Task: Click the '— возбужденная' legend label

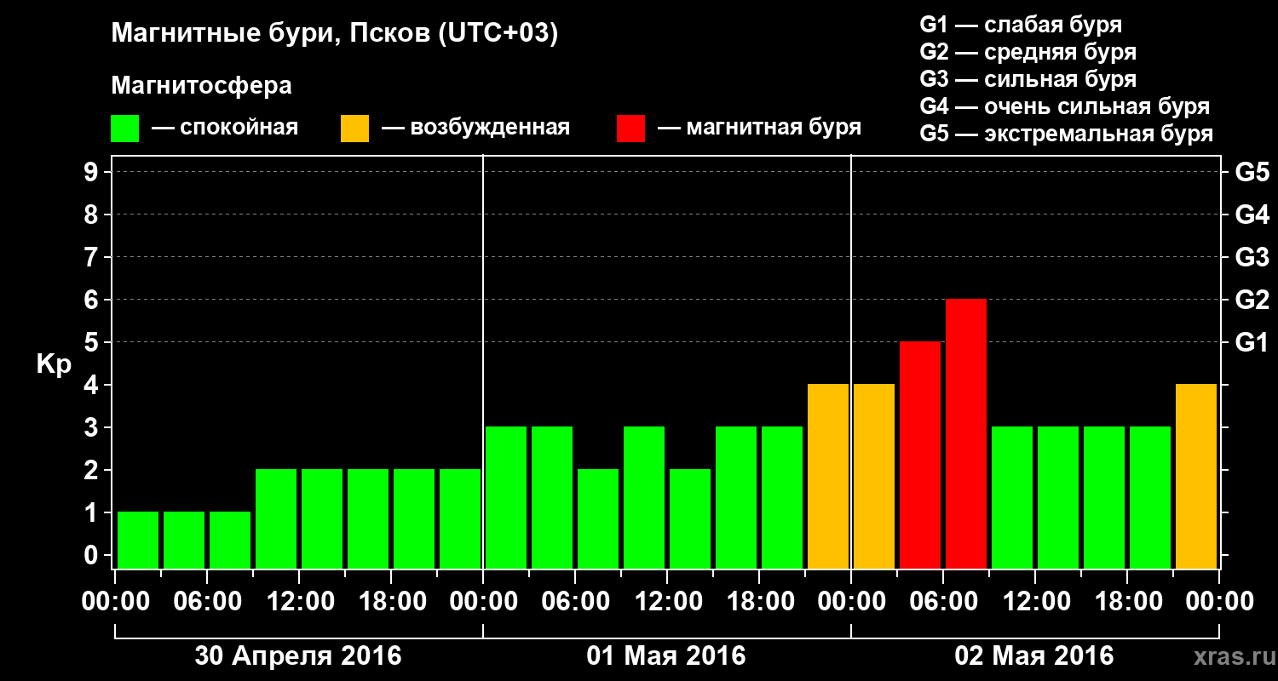Action: [475, 129]
